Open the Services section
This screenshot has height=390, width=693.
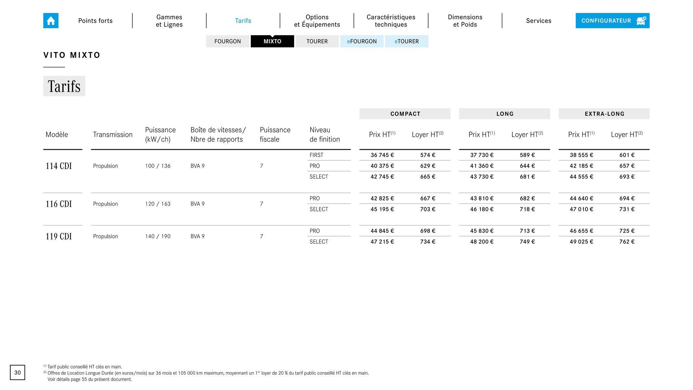[539, 21]
